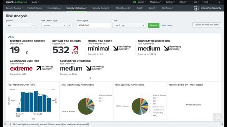Open the investigation bar list icon

click(x=5, y=124)
